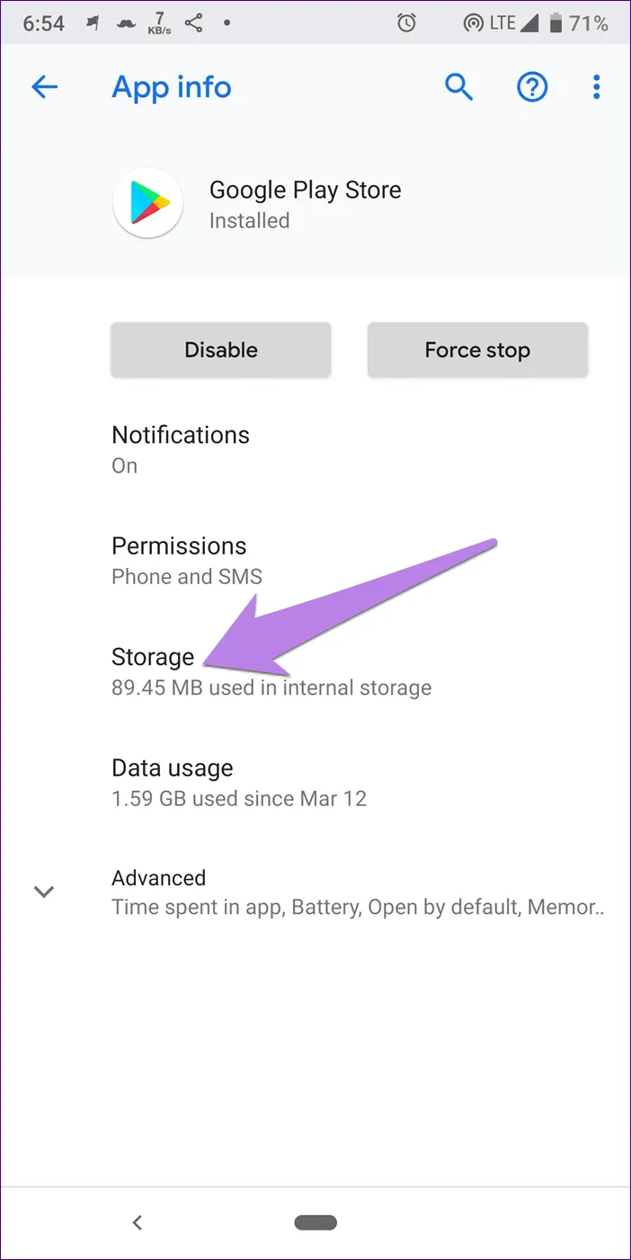
Task: Tap the share icon in status bar
Action: point(193,24)
